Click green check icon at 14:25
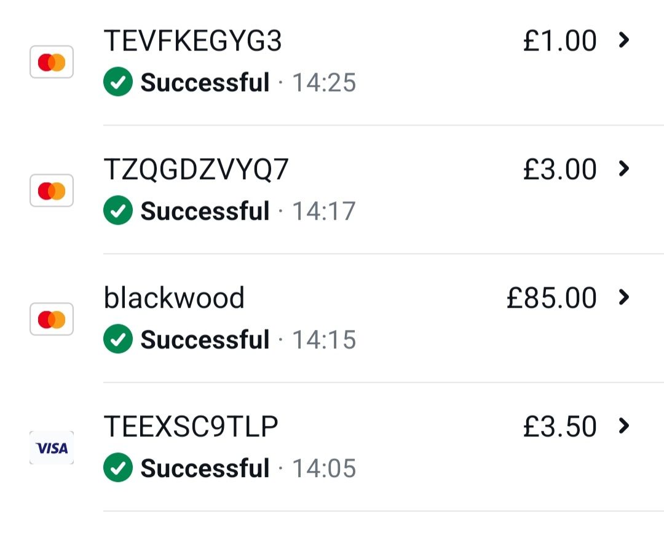664x538 pixels. click(117, 81)
